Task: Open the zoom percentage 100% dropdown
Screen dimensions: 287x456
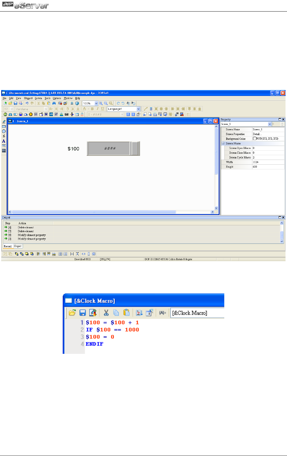Action: point(96,103)
